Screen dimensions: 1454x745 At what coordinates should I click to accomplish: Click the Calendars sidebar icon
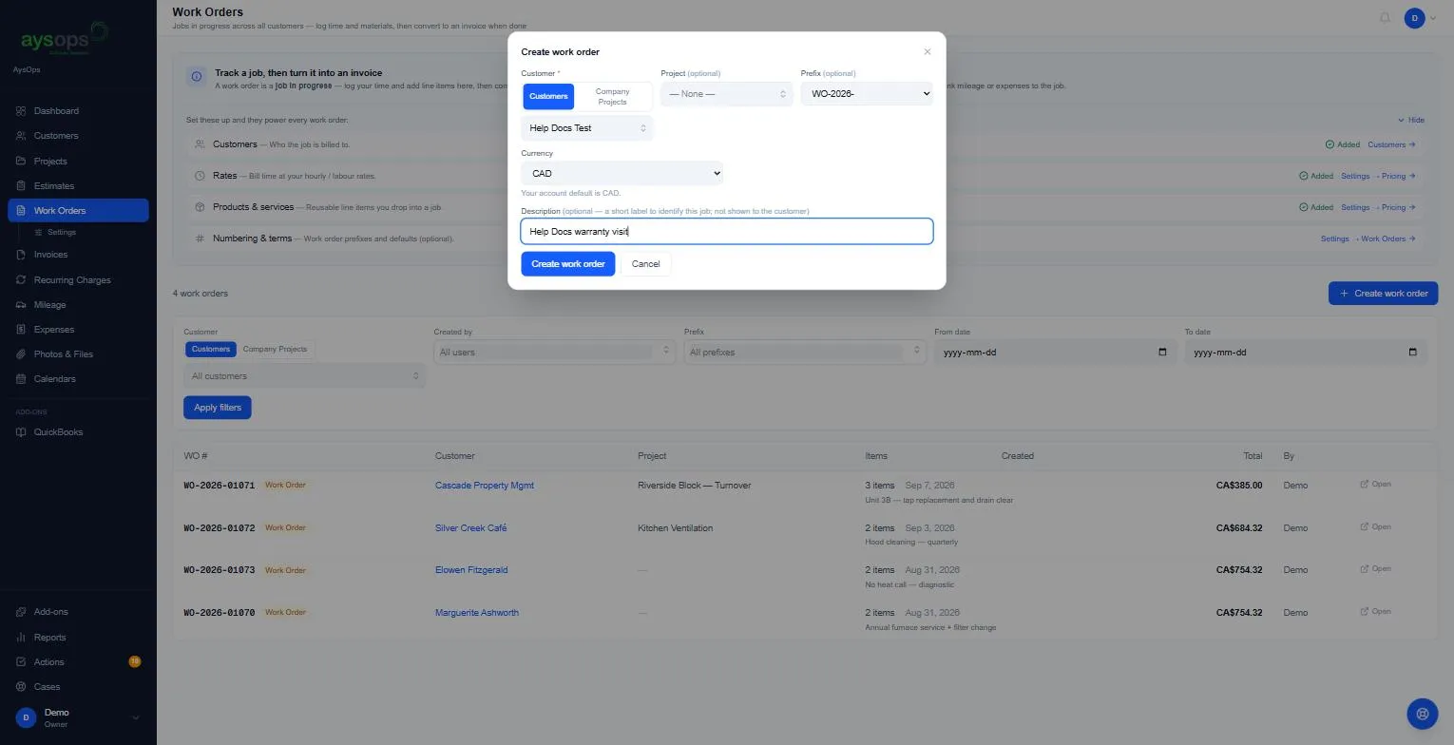(21, 379)
